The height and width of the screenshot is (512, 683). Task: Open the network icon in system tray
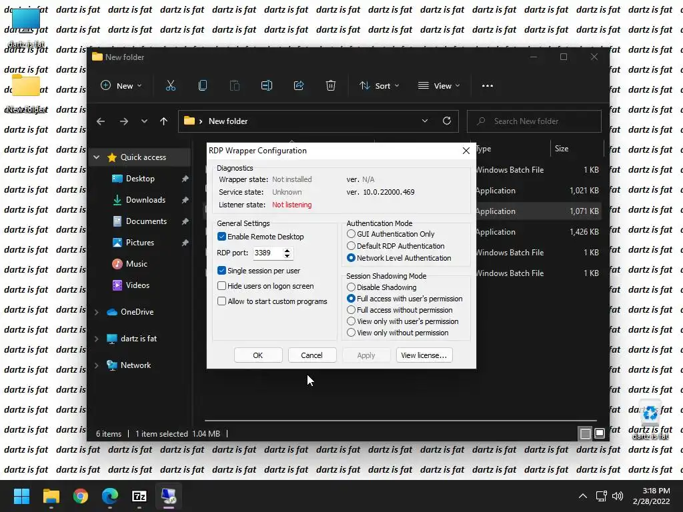tap(602, 496)
